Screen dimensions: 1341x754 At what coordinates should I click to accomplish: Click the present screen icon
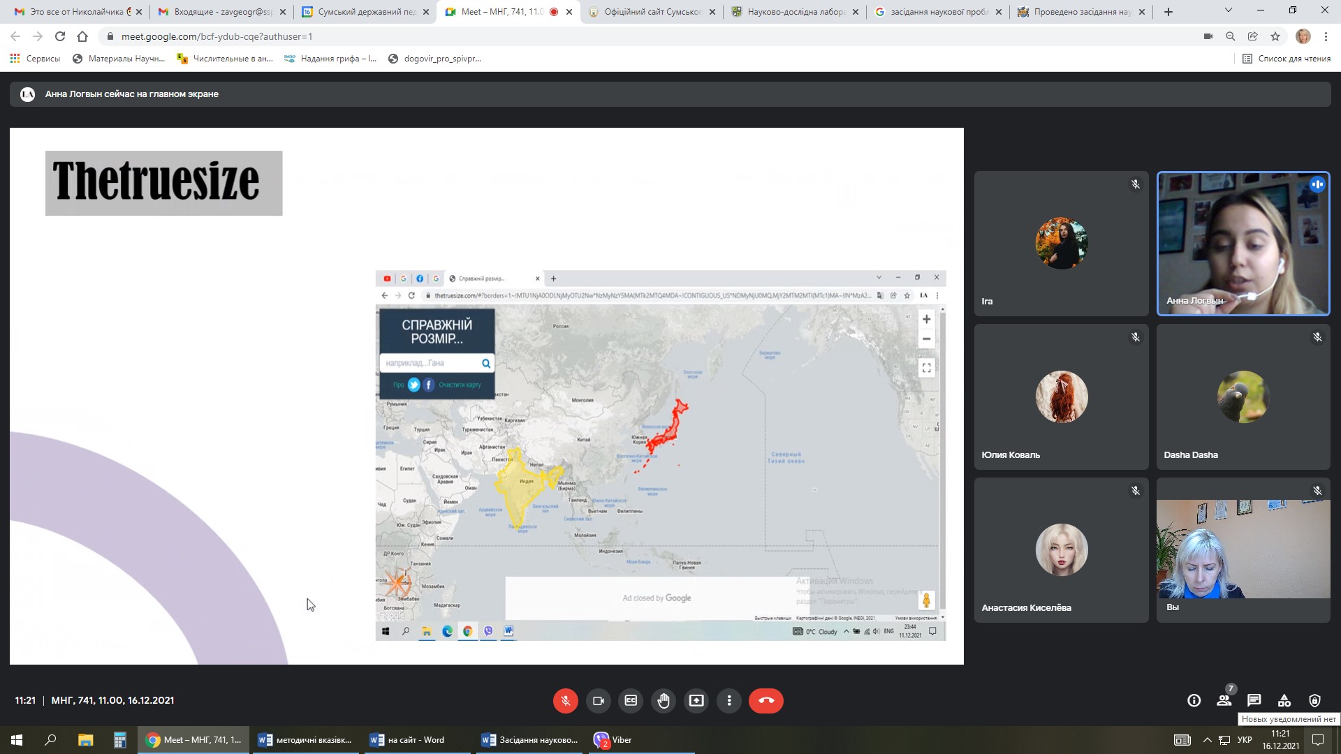pyautogui.click(x=696, y=700)
